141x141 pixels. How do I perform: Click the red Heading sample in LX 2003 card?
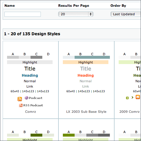point(86,75)
